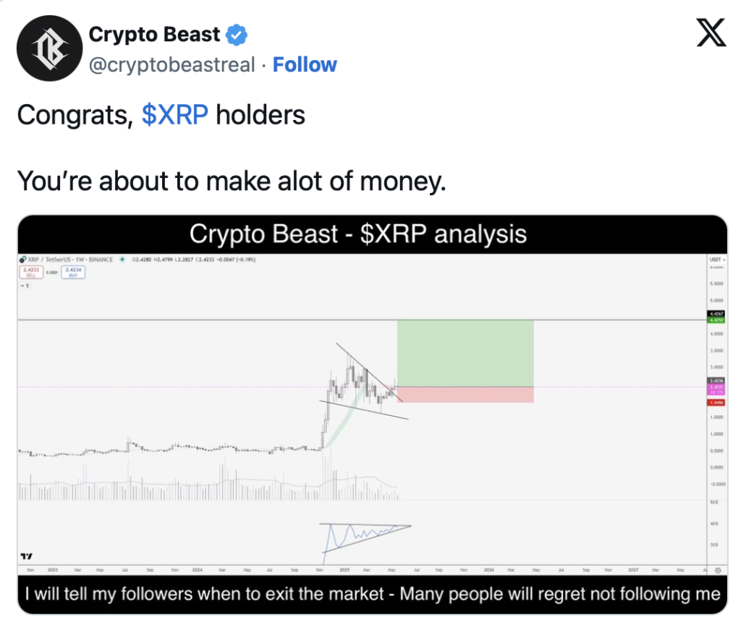The width and height of the screenshot is (741, 625).
Task: Follow the Crypto Beast account
Action: pos(305,64)
